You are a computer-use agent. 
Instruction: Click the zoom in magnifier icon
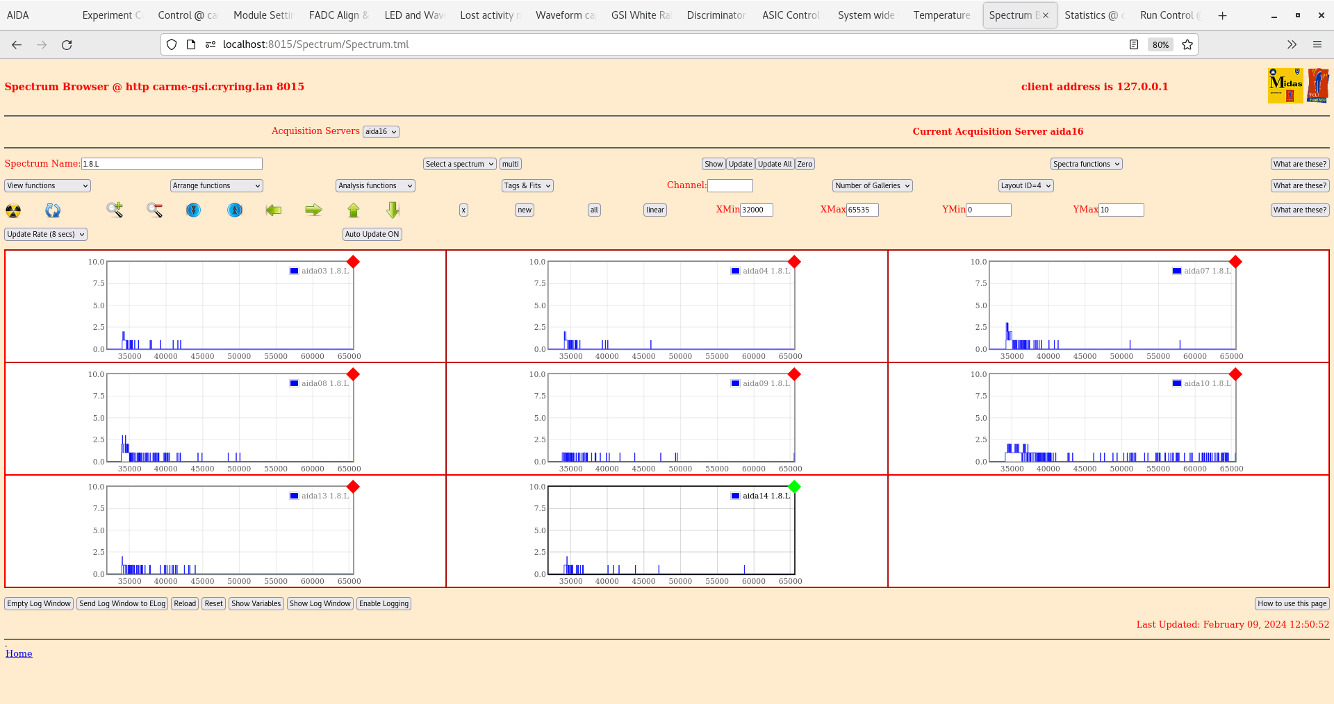(115, 210)
